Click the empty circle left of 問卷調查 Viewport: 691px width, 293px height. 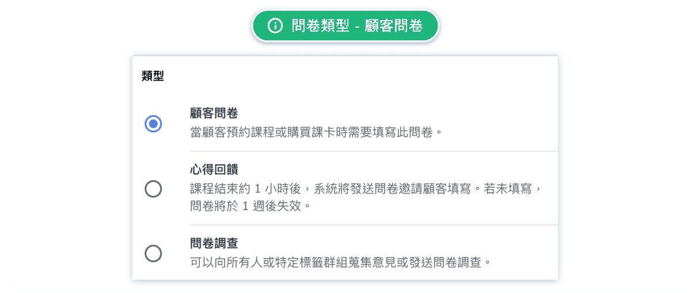click(x=153, y=253)
